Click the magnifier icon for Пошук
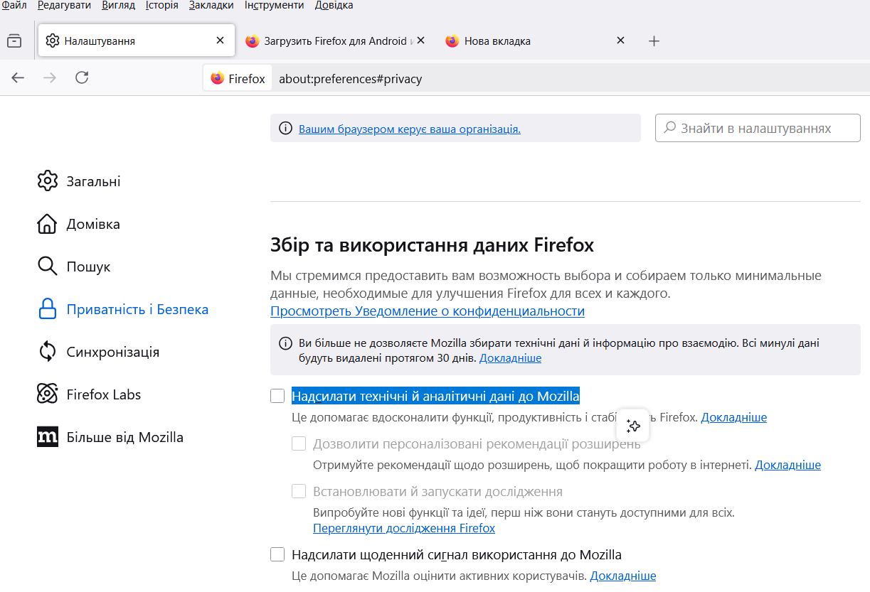870x592 pixels. pos(47,266)
